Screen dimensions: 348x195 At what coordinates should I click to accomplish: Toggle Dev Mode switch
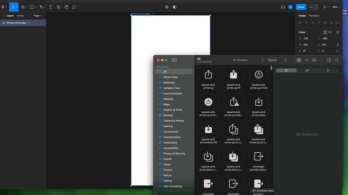tap(313, 7)
